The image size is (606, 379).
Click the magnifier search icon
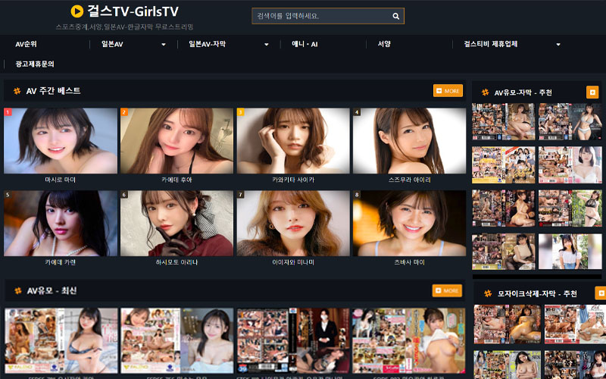[x=395, y=16]
